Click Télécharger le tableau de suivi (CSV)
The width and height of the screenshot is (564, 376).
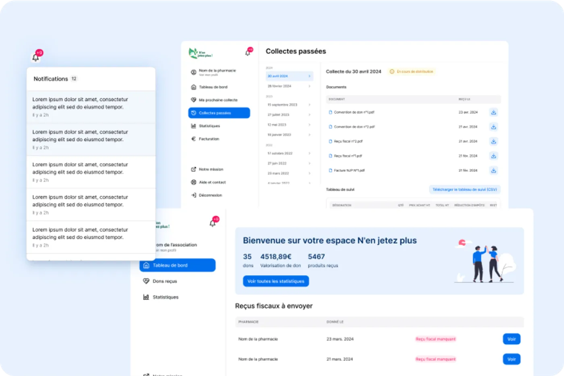click(x=464, y=189)
